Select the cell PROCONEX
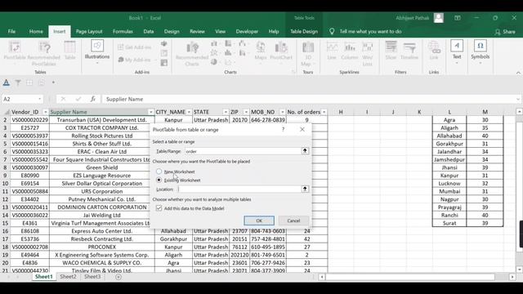The height and width of the screenshot is (294, 523). (x=101, y=247)
